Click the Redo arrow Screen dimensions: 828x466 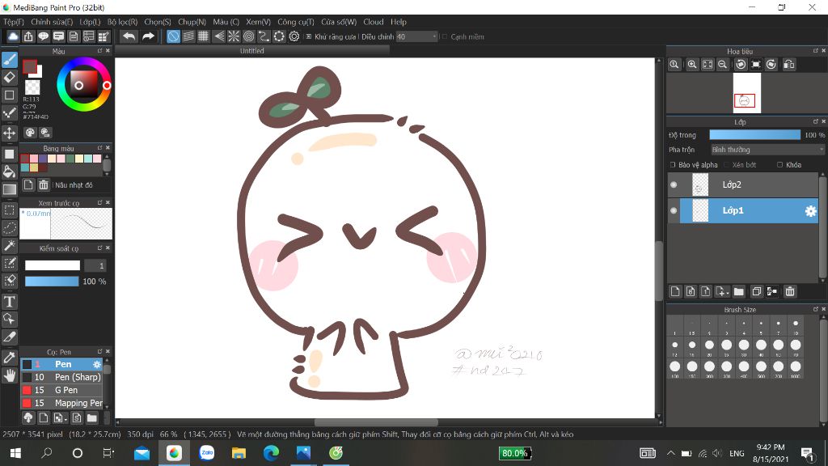click(x=149, y=36)
